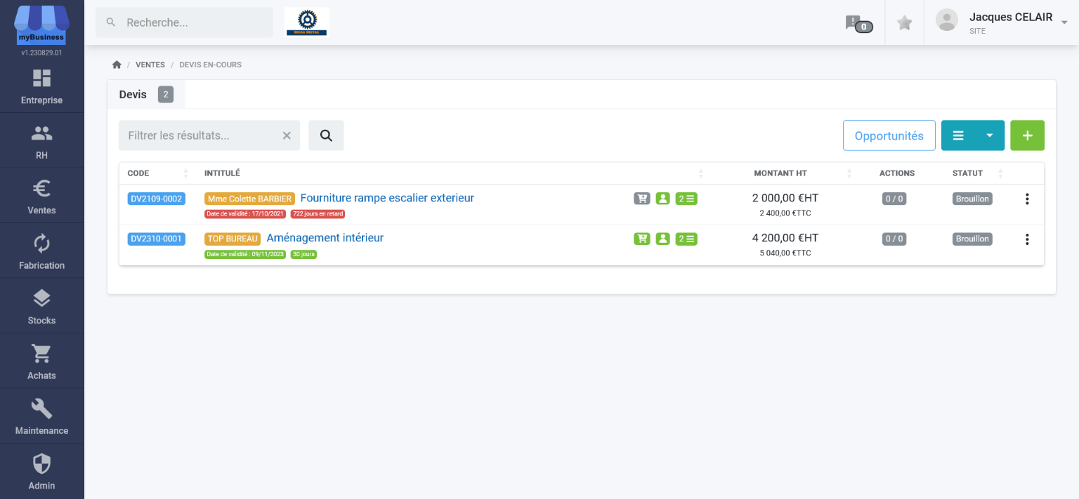Viewport: 1079px width, 499px height.
Task: Sort by the CODE column
Action: (x=158, y=173)
